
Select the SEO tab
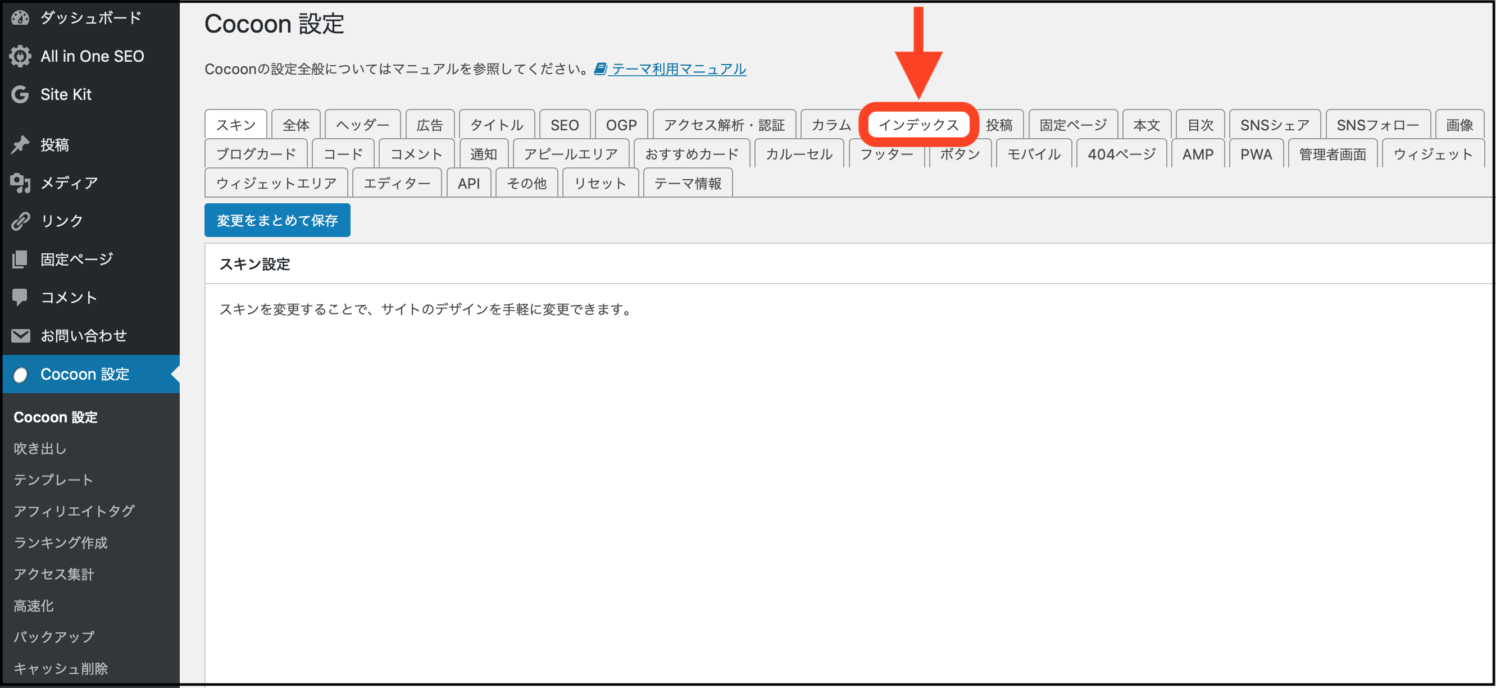(x=565, y=124)
